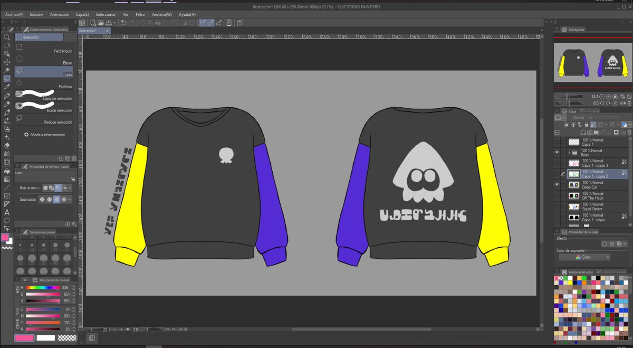633x348 pixels.
Task: Click the pink main color swatch
Action: point(23,337)
